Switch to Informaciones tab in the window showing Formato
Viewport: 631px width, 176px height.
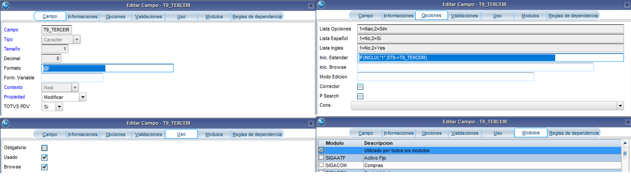pos(83,16)
